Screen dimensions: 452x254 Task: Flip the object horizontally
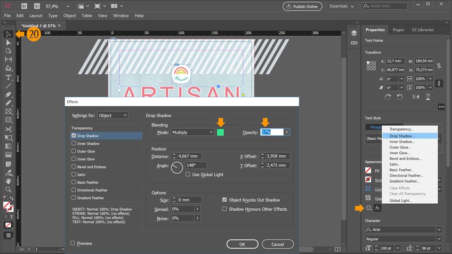[416, 97]
